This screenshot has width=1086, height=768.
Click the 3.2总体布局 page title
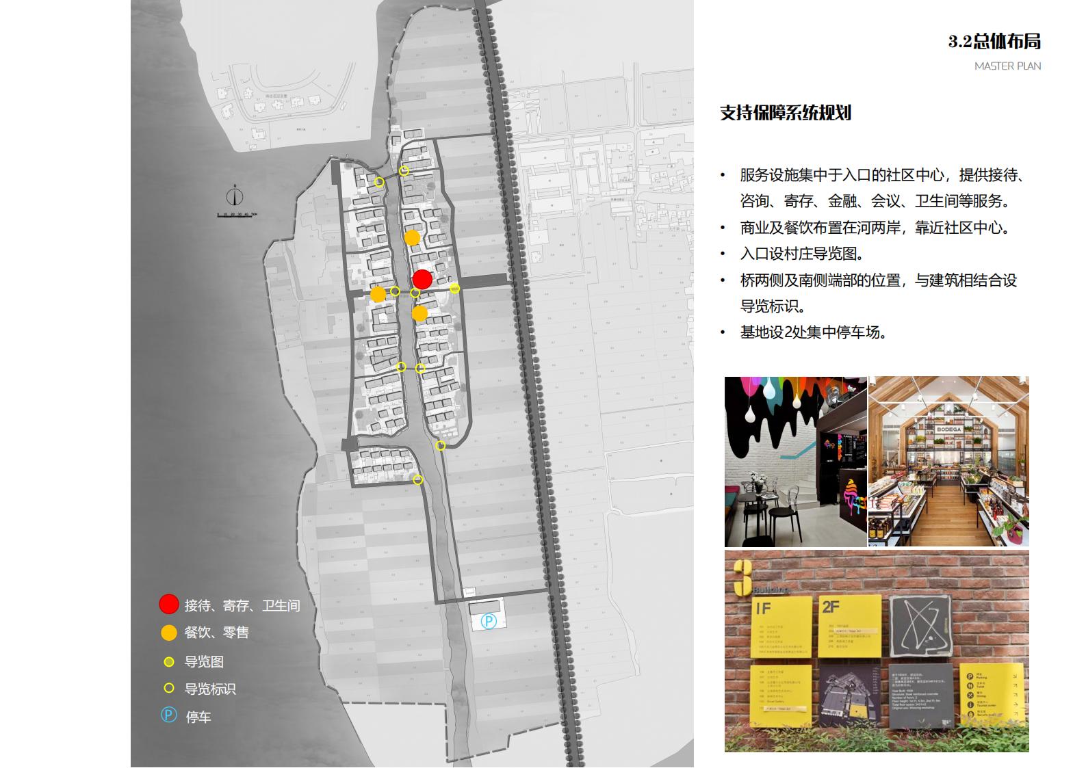pos(994,42)
